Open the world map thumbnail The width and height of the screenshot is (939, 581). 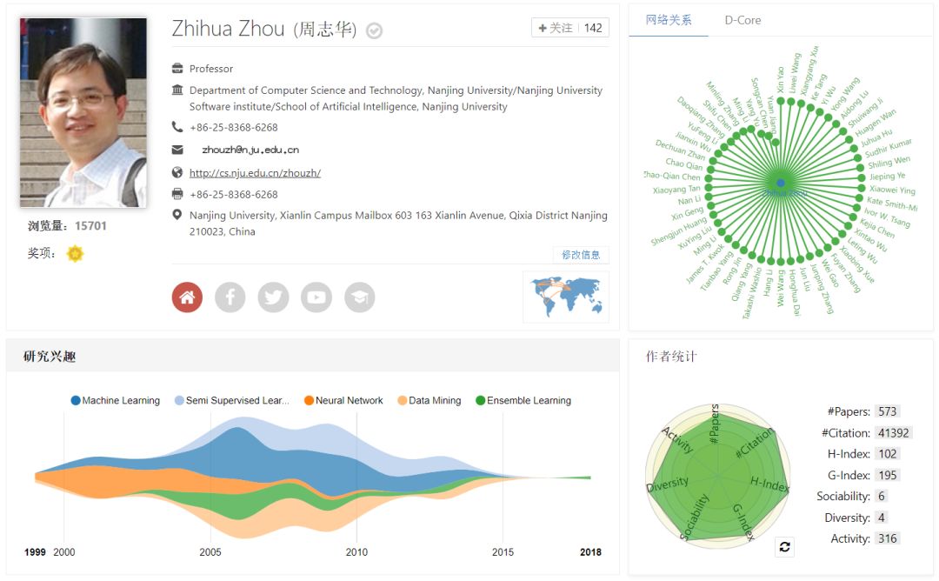[x=566, y=297]
